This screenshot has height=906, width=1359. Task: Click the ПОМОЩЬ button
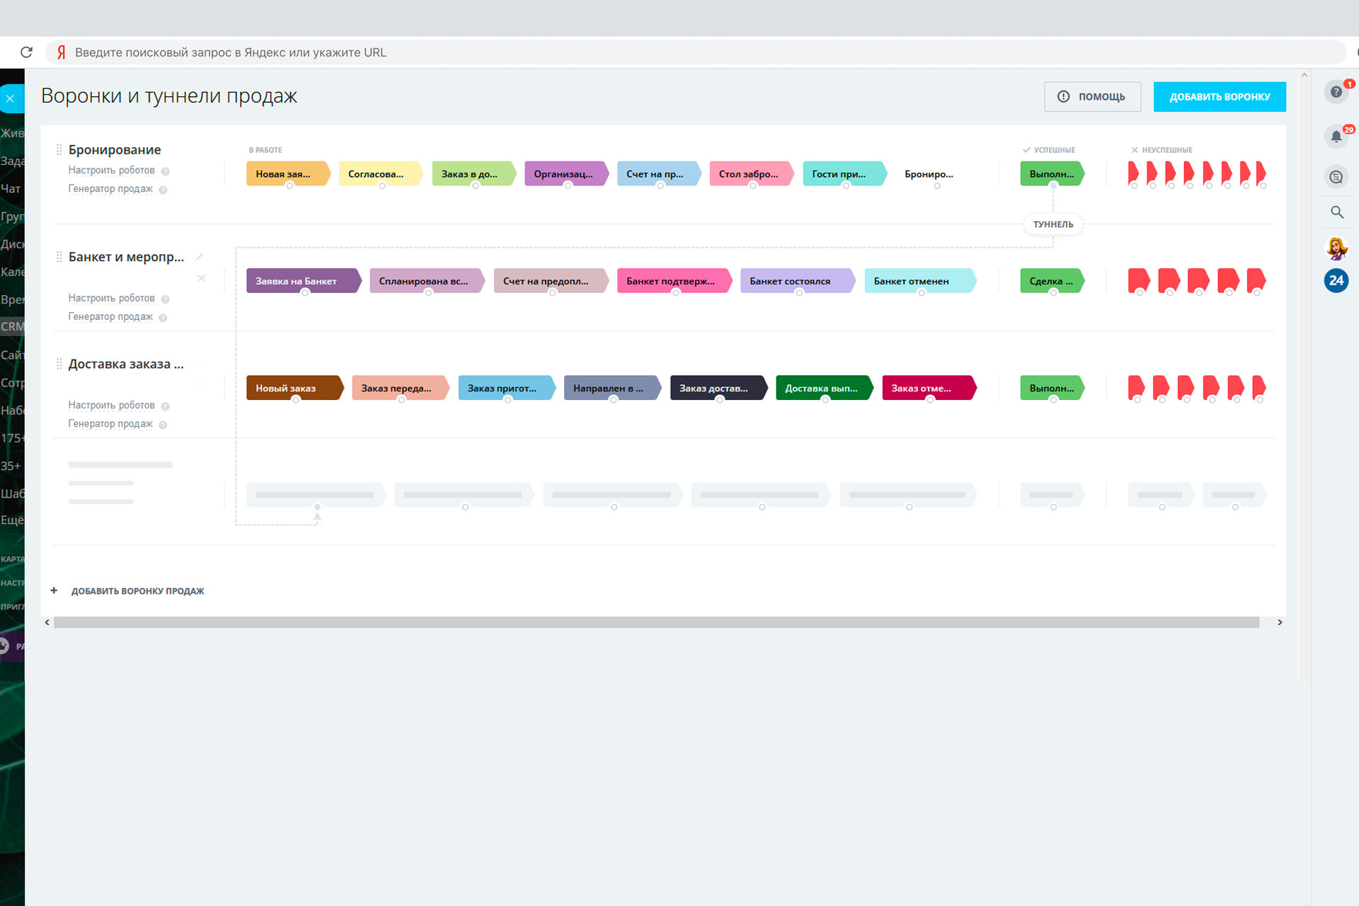point(1092,97)
